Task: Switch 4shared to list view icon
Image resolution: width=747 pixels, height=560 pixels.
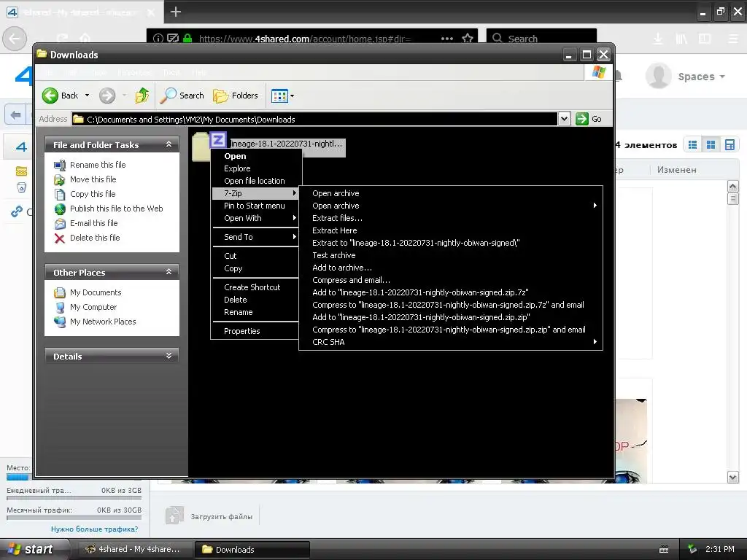Action: [693, 145]
